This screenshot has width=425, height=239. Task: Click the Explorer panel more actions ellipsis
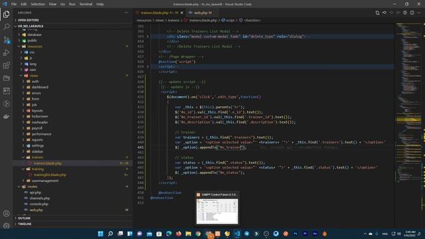point(126,13)
